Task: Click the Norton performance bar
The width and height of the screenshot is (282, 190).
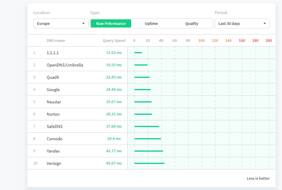Action: click(x=143, y=114)
